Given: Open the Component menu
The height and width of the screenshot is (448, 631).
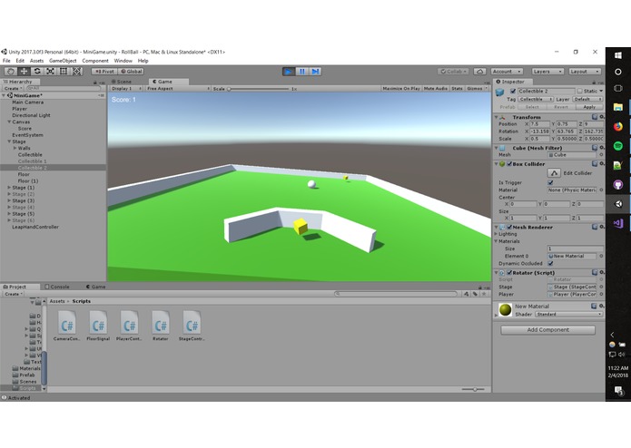Looking at the screenshot, I should (95, 61).
